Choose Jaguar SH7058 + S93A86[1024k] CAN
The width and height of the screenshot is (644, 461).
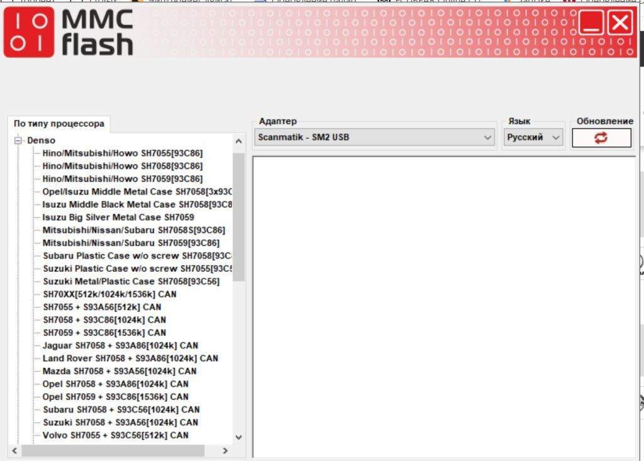120,345
